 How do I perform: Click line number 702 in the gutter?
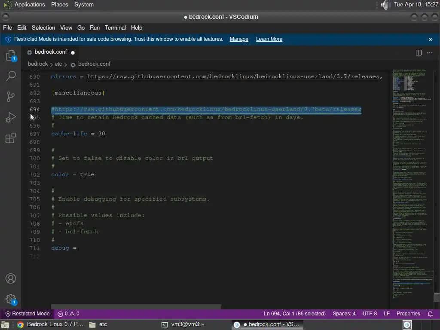click(x=34, y=174)
